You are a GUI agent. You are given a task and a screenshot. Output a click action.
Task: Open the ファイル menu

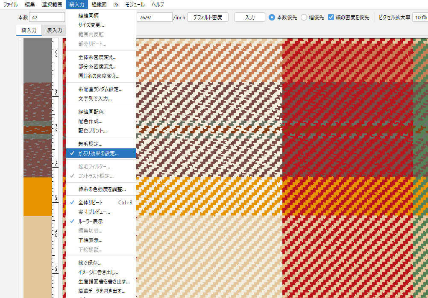[11, 5]
